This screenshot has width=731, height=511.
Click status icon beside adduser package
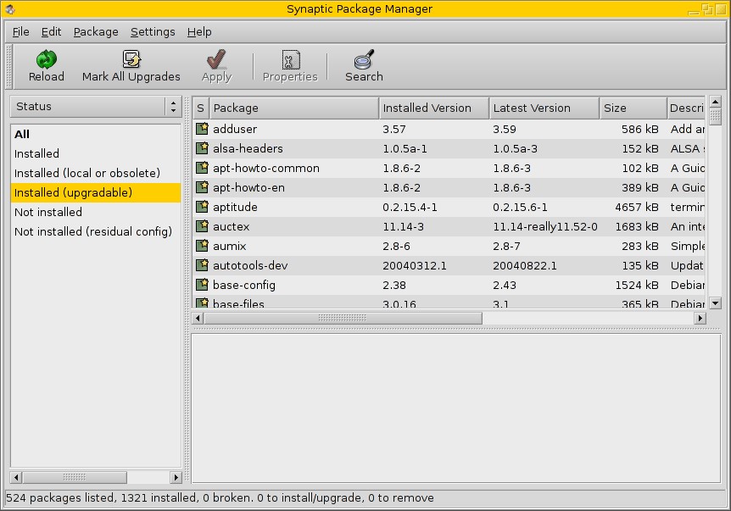pyautogui.click(x=202, y=129)
